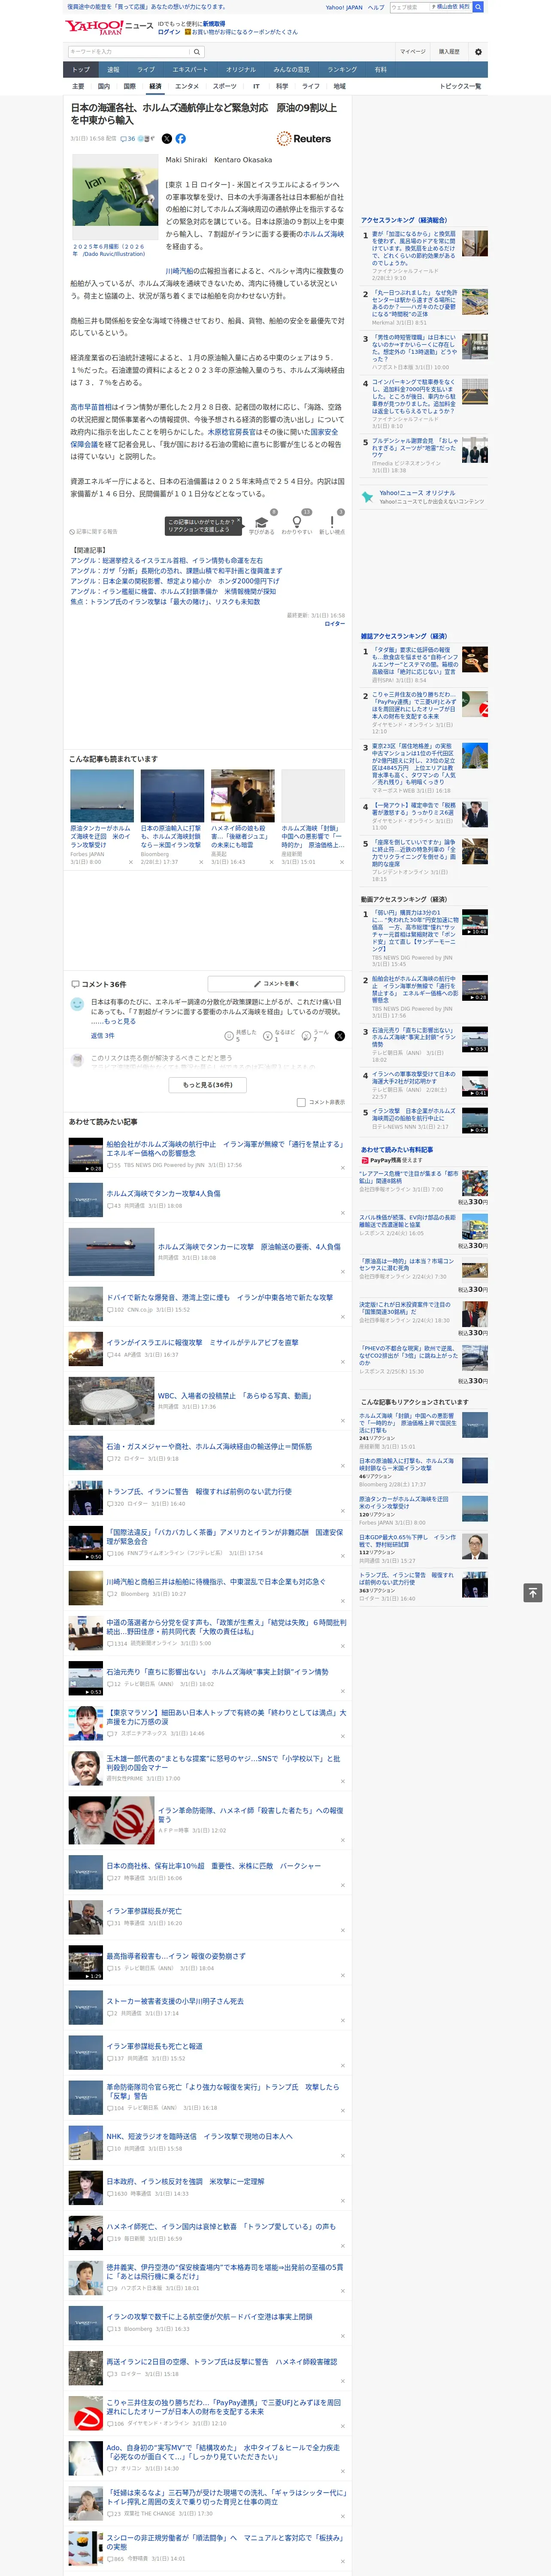Image resolution: width=551 pixels, height=2576 pixels.
Task: Click the commenter's blue avatar icon
Action: [77, 1004]
